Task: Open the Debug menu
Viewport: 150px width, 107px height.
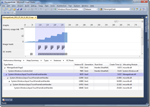Action: coord(34,6)
